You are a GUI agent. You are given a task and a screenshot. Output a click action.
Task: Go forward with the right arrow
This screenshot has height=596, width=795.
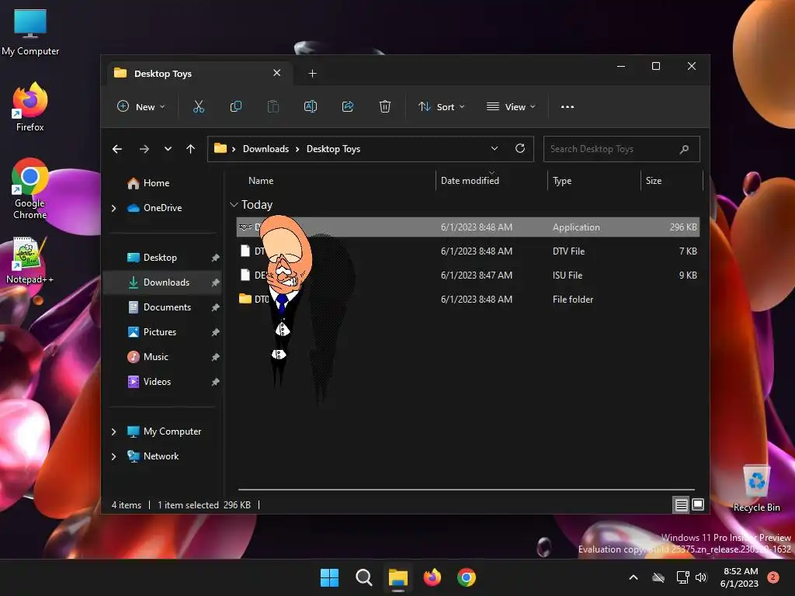(144, 149)
